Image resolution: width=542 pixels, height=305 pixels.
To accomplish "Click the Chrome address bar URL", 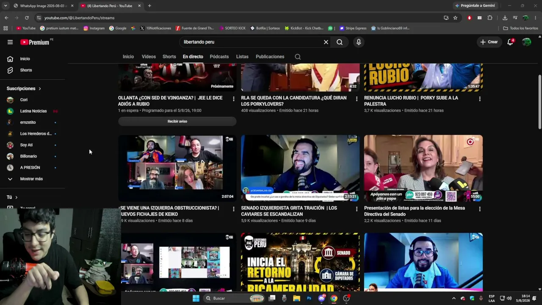I will pyautogui.click(x=79, y=18).
